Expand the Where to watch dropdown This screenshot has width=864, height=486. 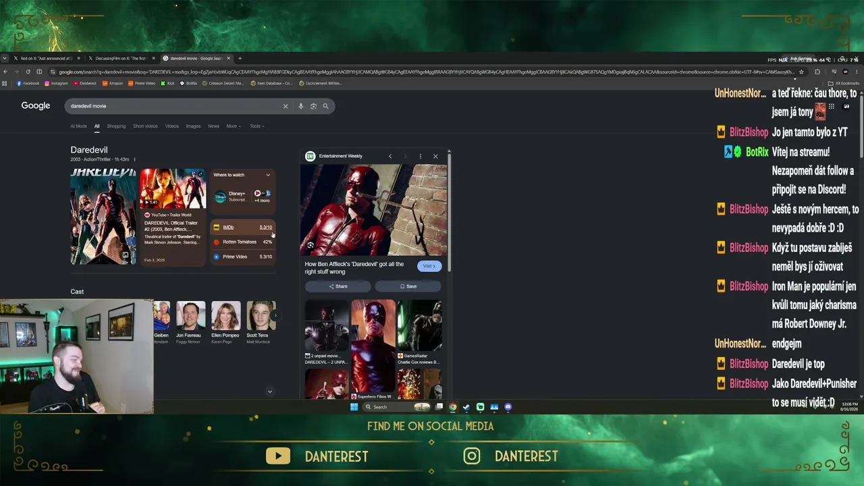(268, 175)
